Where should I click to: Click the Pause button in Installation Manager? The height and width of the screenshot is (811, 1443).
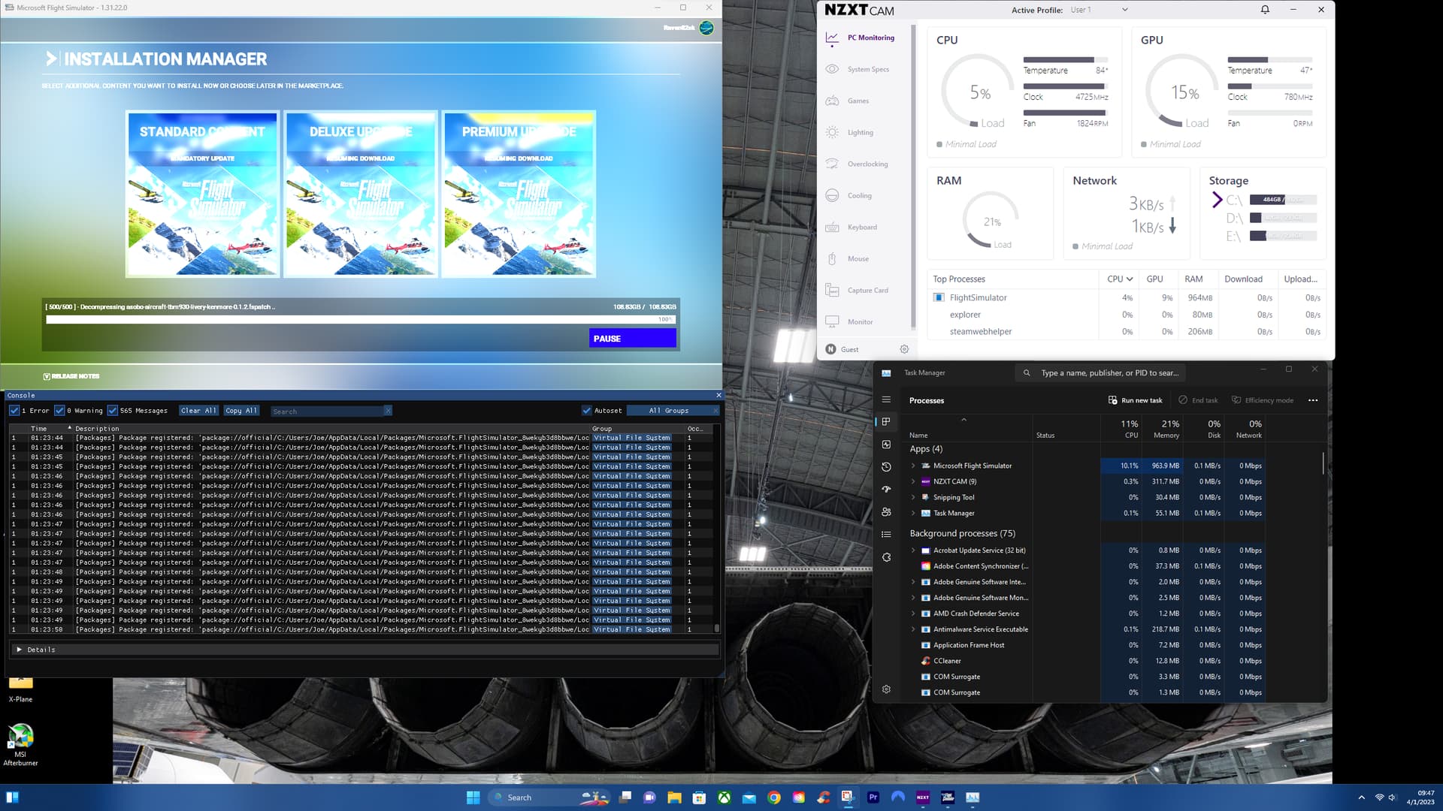[632, 338]
